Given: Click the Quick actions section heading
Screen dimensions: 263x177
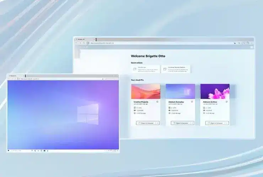Looking at the screenshot, I should click(x=137, y=63).
